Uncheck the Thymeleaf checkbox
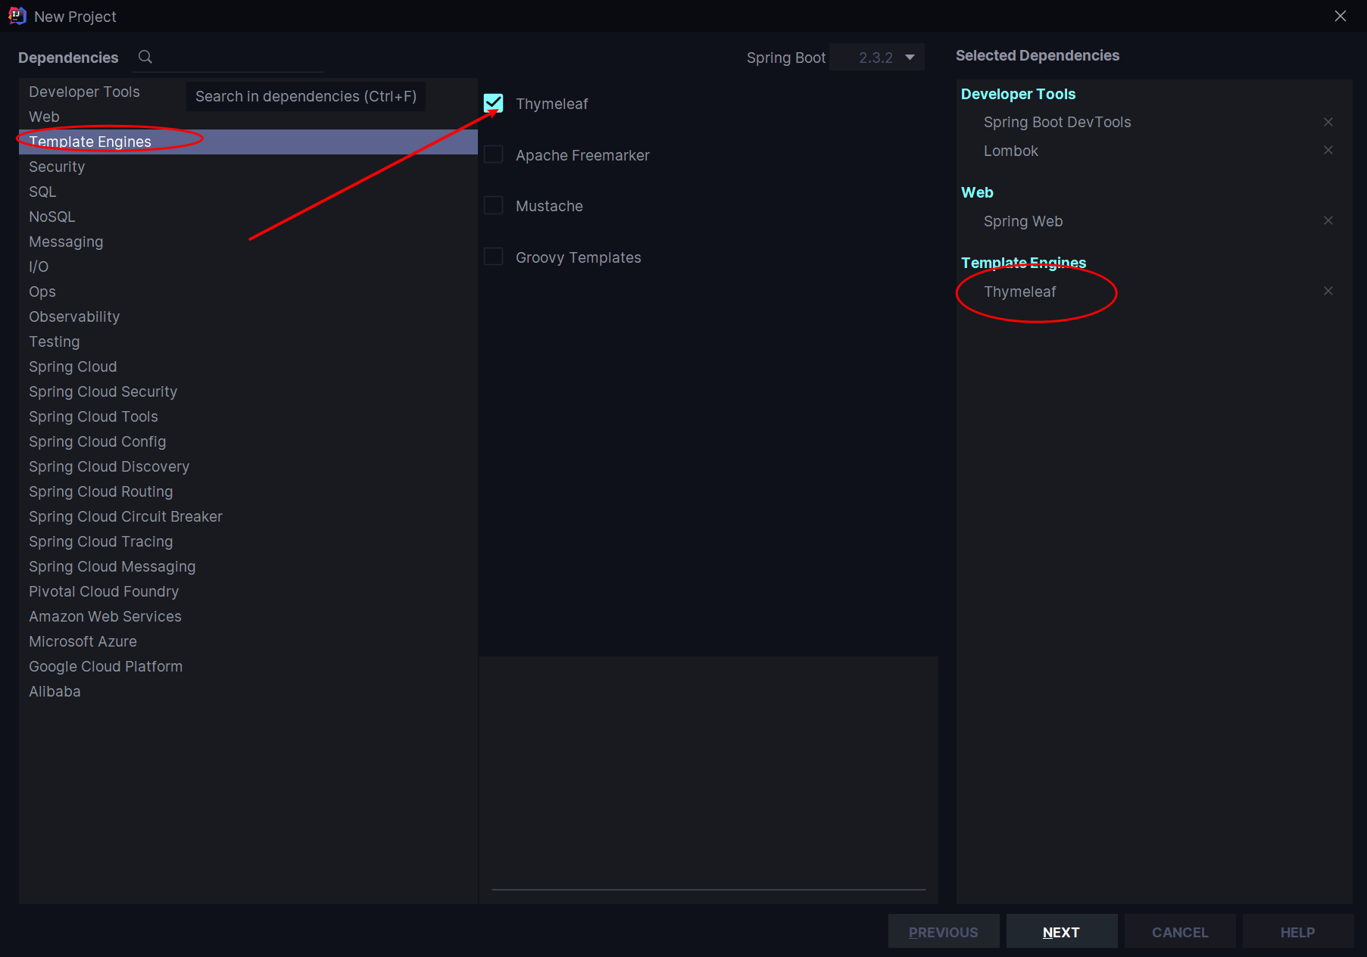Viewport: 1367px width, 957px height. 493,103
